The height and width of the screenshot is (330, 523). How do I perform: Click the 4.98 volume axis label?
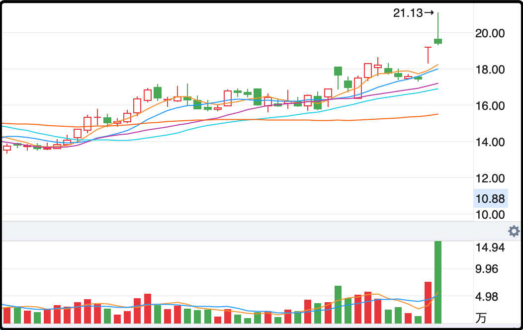coord(490,297)
